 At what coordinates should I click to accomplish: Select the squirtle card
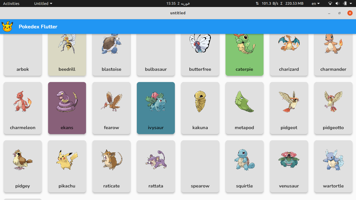[x=244, y=166]
